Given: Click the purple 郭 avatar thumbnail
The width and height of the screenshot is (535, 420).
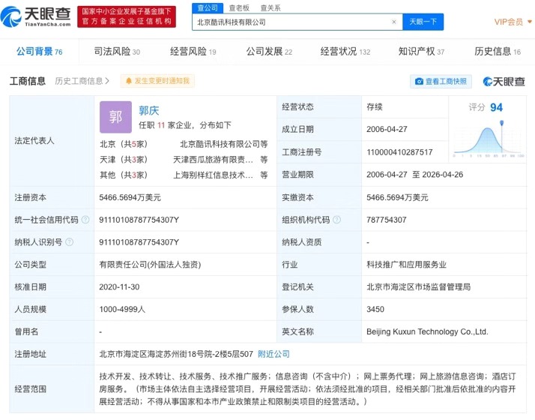Looking at the screenshot, I should (x=115, y=117).
